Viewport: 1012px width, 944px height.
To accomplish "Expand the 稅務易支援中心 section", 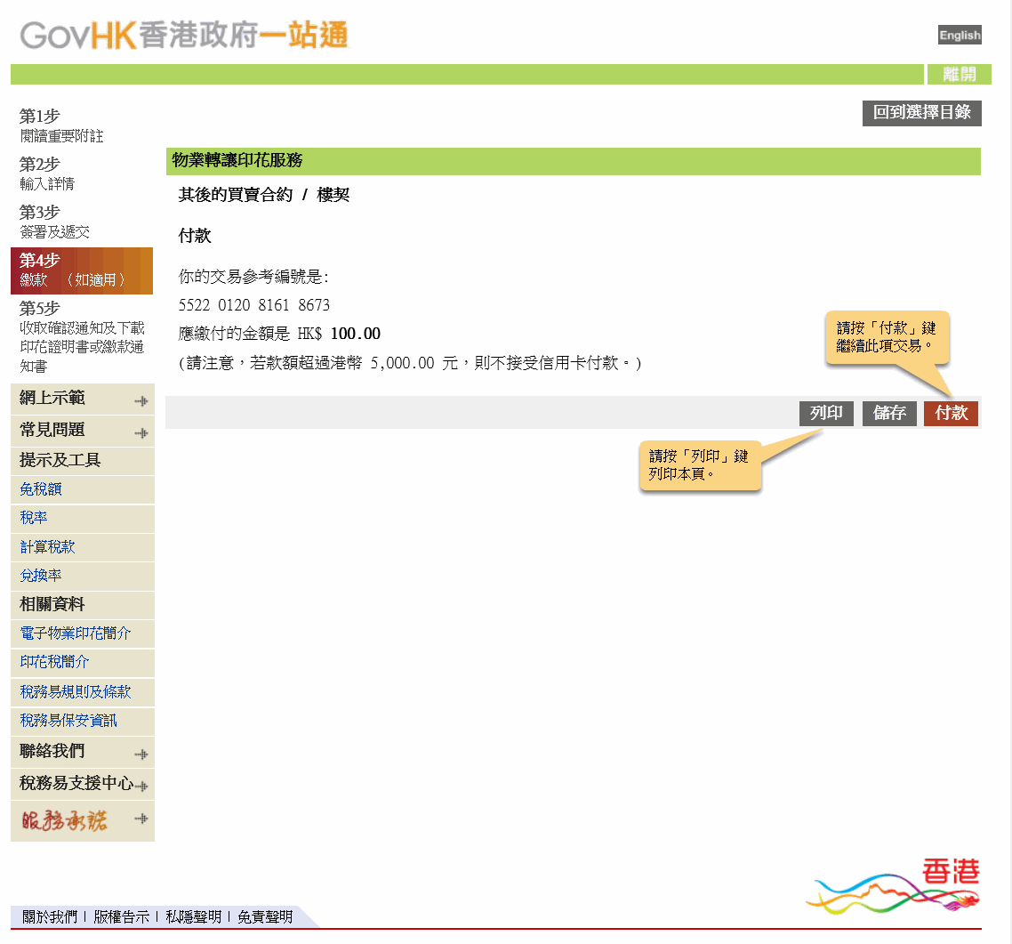I will (71, 785).
